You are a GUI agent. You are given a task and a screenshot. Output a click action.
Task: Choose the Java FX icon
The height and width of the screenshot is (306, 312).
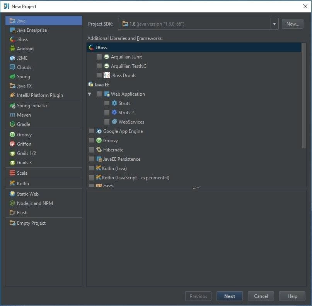(x=12, y=86)
